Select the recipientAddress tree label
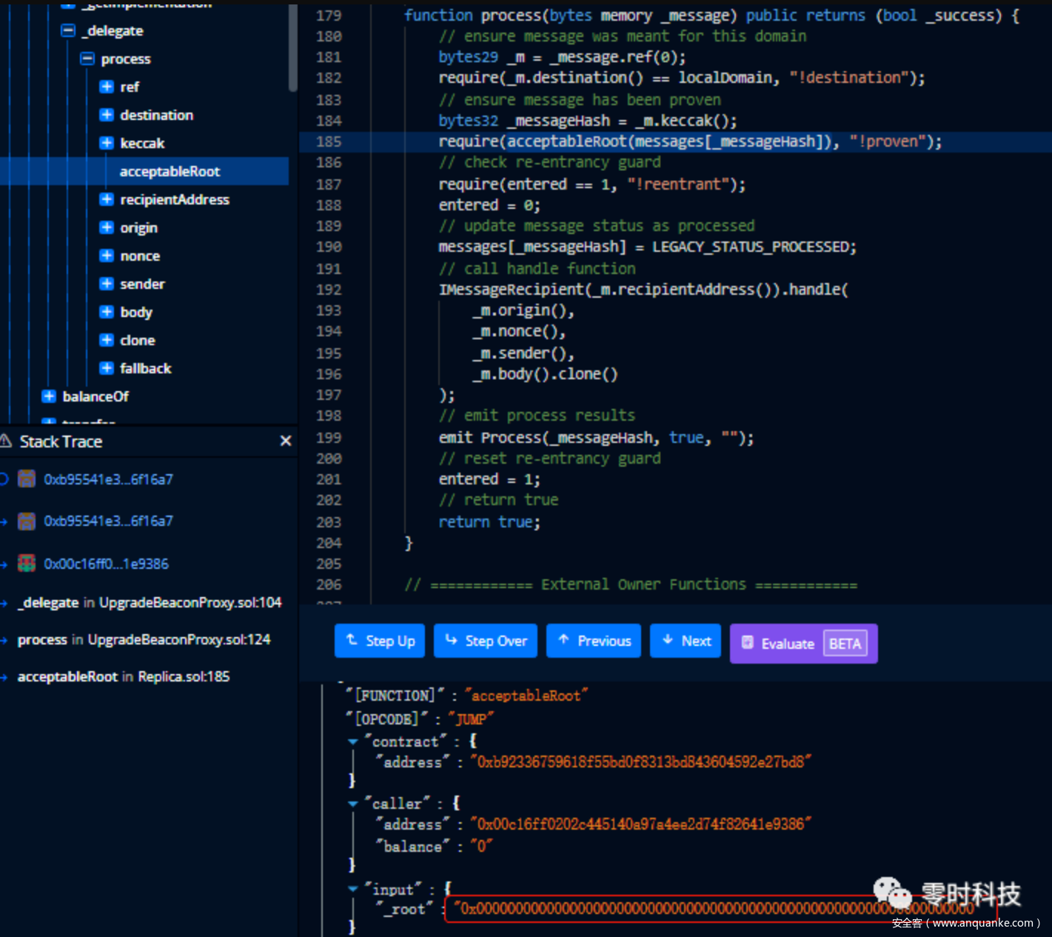 click(x=175, y=199)
